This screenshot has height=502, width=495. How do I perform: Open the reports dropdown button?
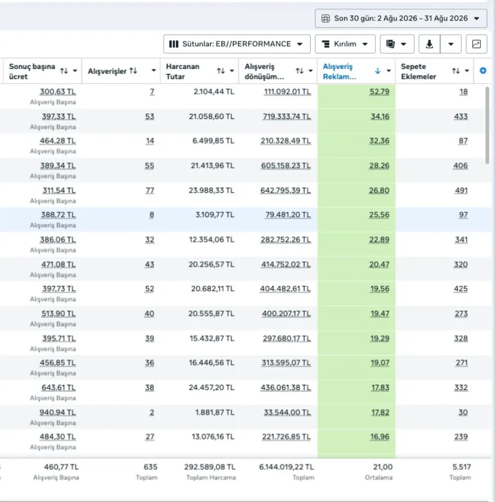click(397, 44)
